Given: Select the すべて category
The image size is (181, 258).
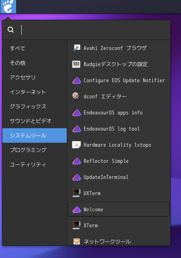Looking at the screenshot, I should pos(35,48).
